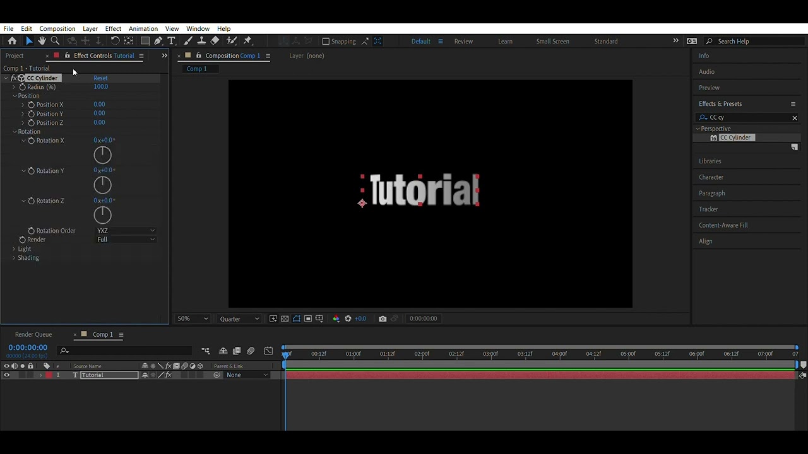The image size is (808, 454).
Task: Click the reset exposure icon
Action: pos(348,318)
